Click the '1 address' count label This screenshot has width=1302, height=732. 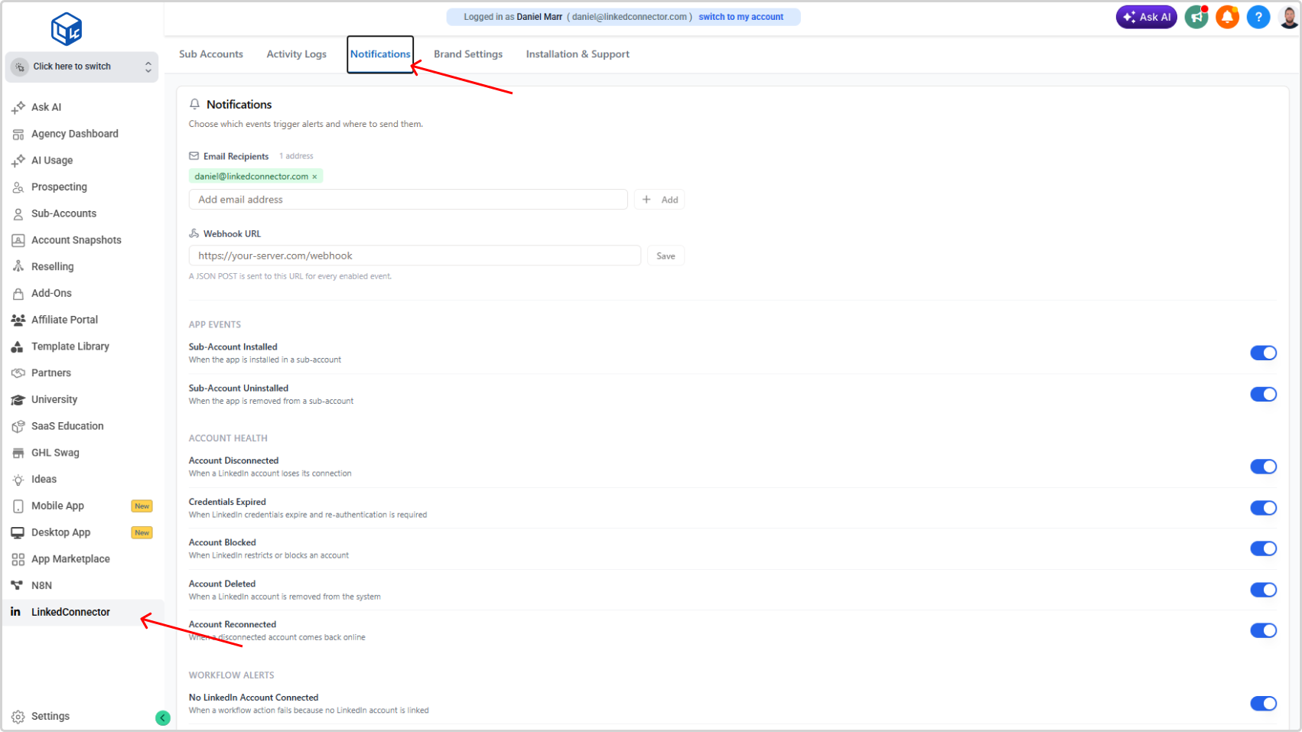(x=296, y=156)
